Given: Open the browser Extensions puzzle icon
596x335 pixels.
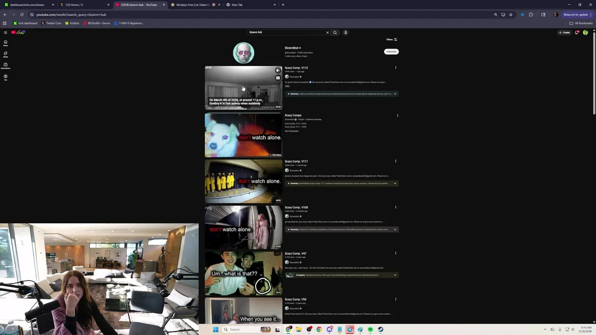Looking at the screenshot, I should click(531, 14).
